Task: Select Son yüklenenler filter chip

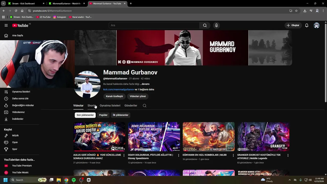Action: tap(85, 115)
